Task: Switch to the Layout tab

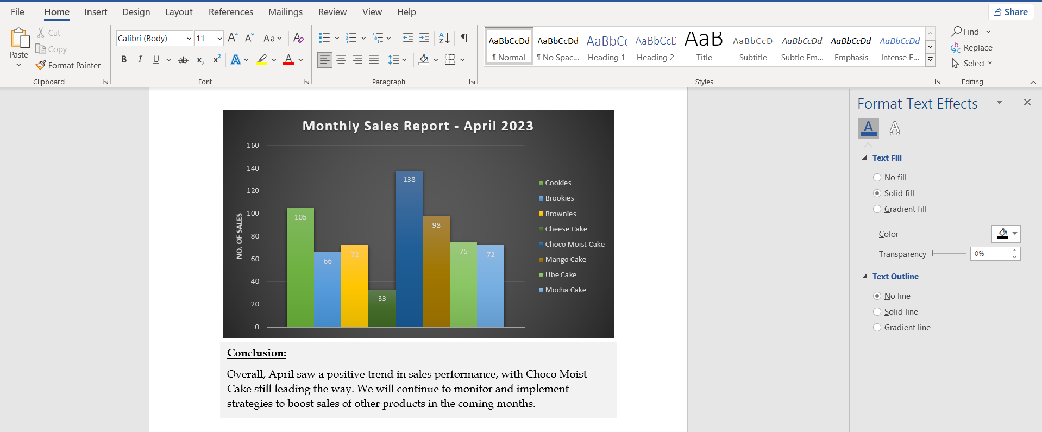Action: point(179,12)
